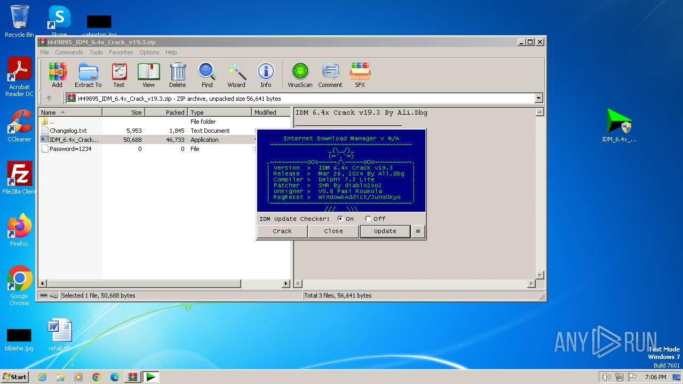
Task: Open Recycle Bin desktop icon
Action: [x=19, y=21]
